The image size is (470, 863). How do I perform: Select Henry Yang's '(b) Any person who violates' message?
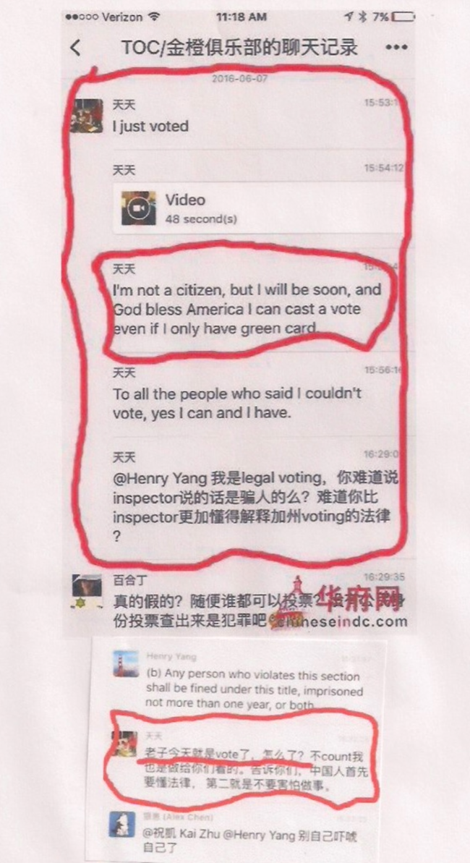click(254, 689)
